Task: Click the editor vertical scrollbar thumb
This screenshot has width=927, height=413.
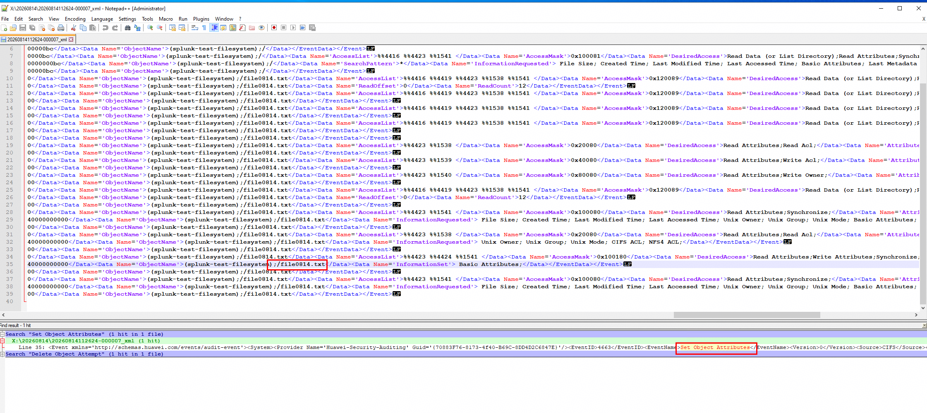Action: point(923,193)
